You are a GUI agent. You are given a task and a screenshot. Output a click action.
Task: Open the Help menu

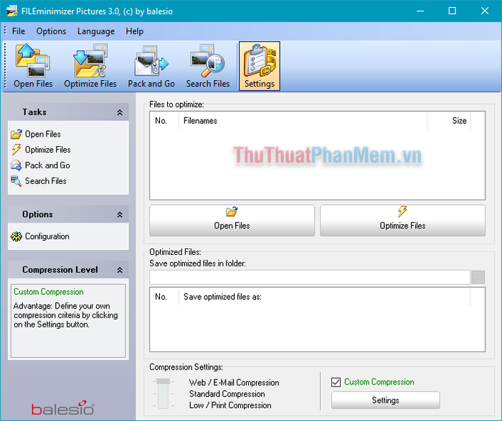point(135,32)
